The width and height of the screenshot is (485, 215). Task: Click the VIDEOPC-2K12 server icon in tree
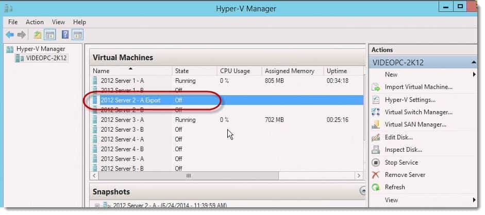coord(20,58)
